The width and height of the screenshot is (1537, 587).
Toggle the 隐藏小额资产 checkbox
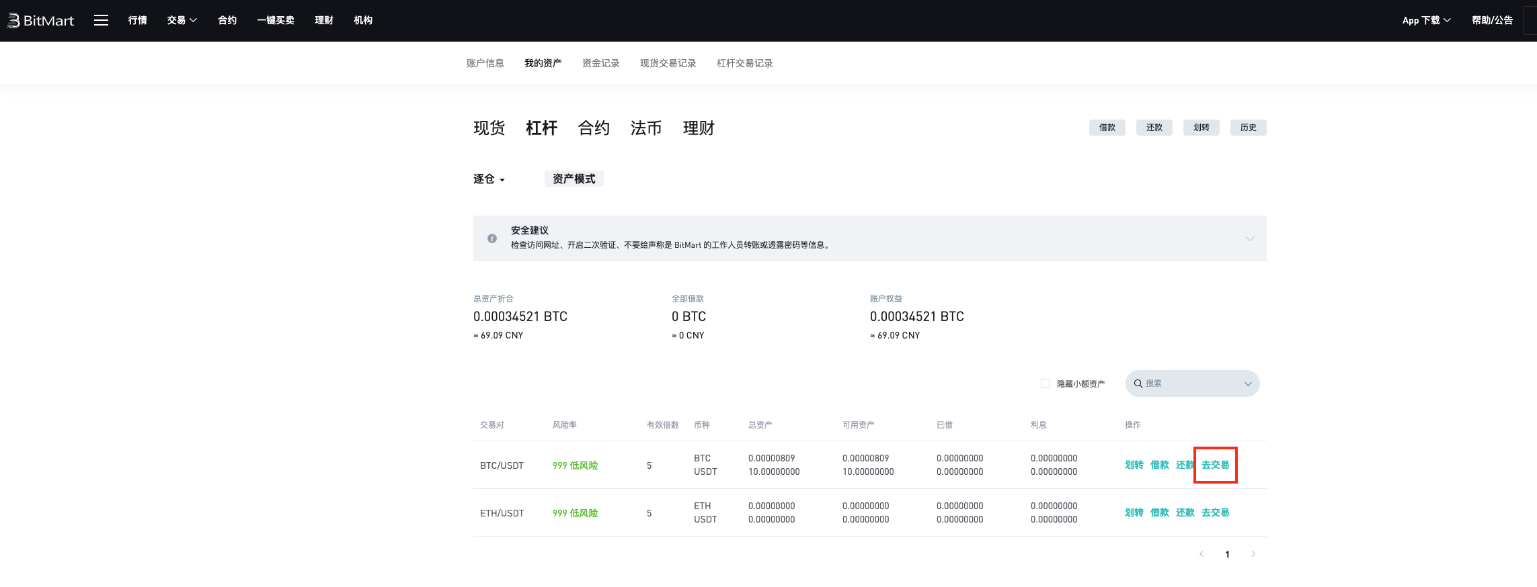click(1046, 383)
